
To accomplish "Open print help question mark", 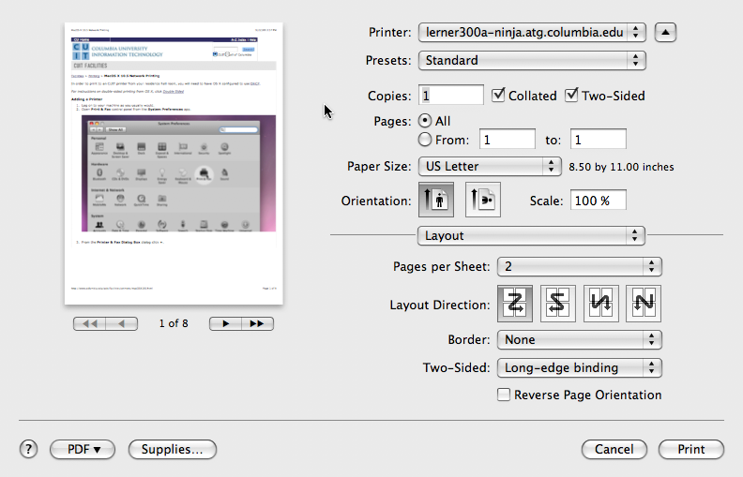I will click(28, 449).
